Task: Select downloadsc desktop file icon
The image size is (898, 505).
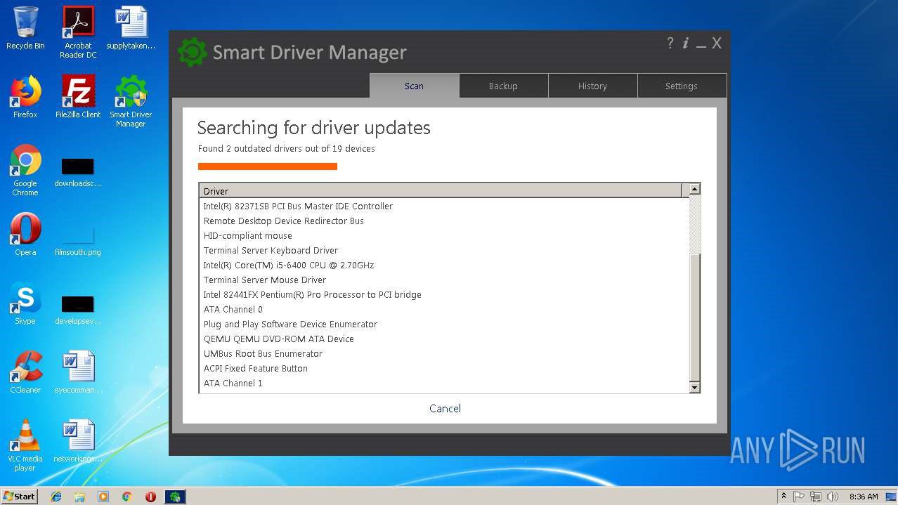Action: pos(78,173)
